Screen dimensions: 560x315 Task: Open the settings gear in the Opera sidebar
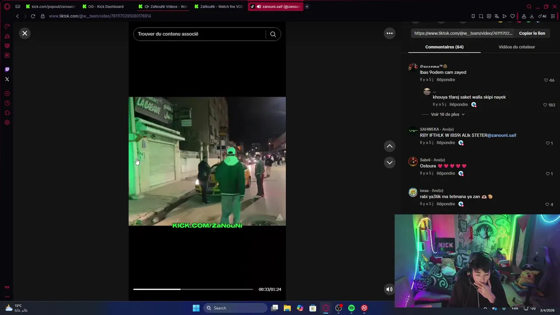click(x=7, y=122)
